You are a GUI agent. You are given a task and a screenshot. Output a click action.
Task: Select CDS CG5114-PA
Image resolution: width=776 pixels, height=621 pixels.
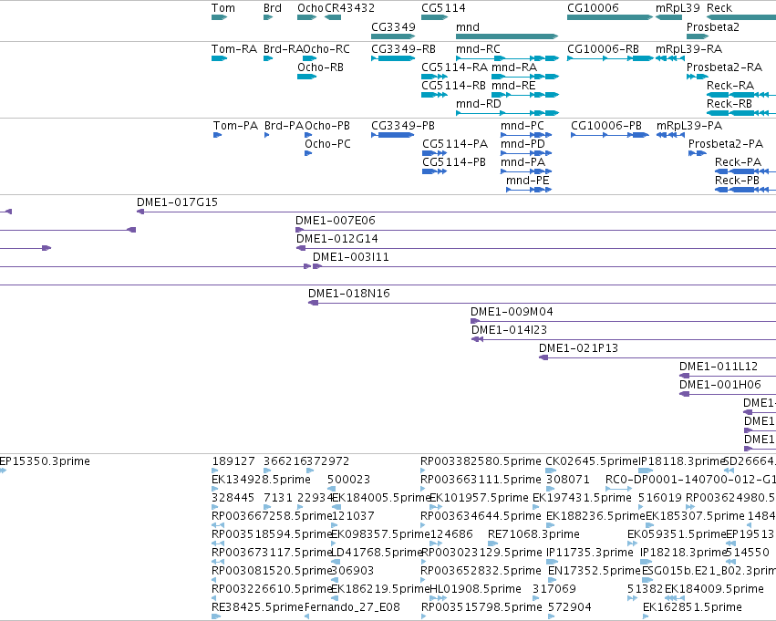click(x=434, y=153)
